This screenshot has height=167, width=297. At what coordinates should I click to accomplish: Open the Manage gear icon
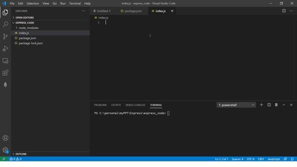(x=5, y=150)
